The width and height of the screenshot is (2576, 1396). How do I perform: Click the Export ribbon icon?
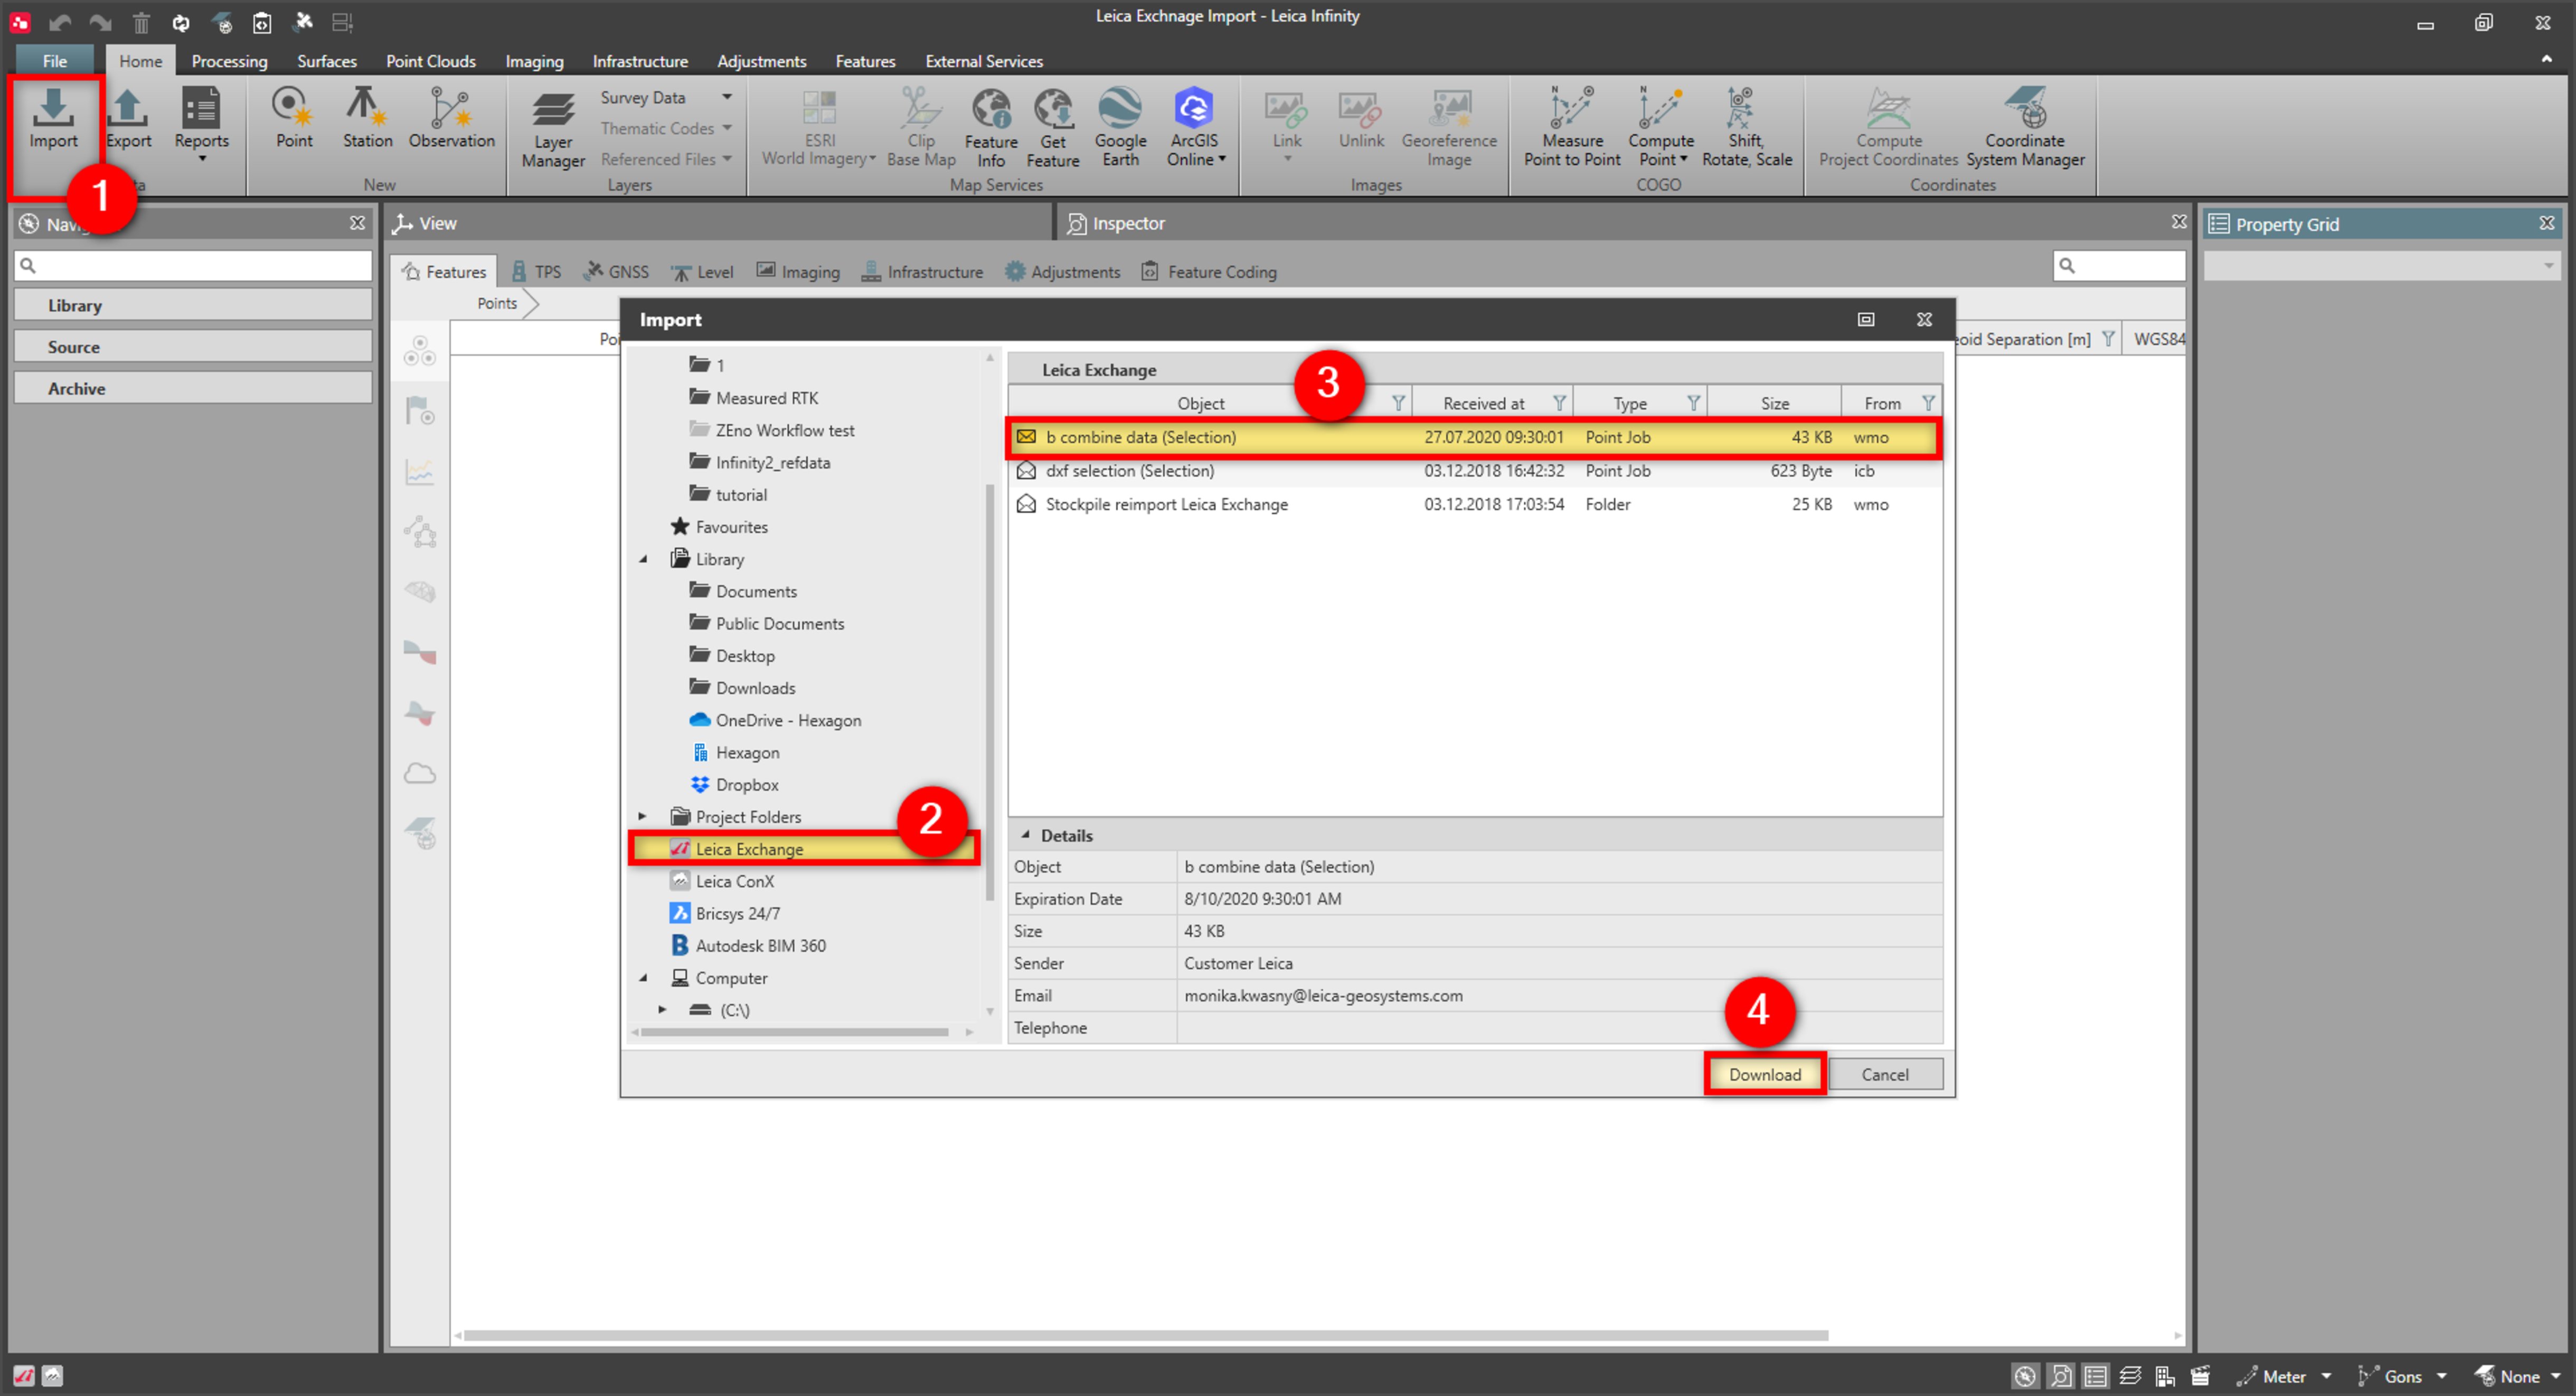pos(128,119)
